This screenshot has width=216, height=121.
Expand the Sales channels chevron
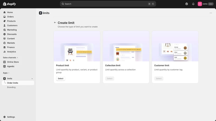click(x=17, y=58)
